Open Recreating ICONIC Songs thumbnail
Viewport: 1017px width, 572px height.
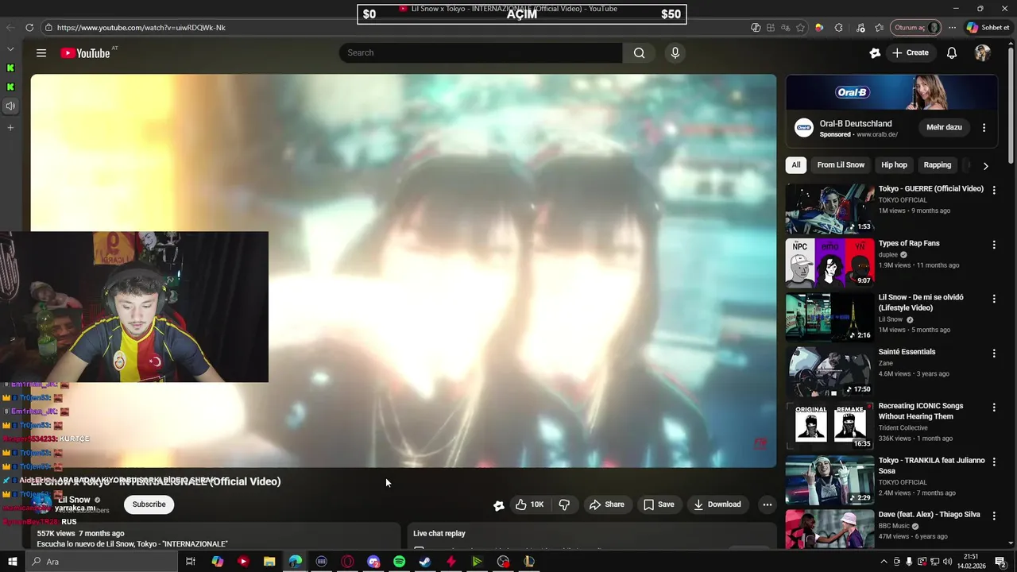click(829, 426)
